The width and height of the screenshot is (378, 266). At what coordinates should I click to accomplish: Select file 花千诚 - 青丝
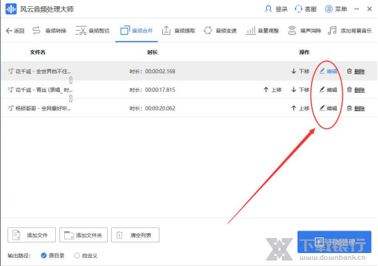[x=44, y=90]
